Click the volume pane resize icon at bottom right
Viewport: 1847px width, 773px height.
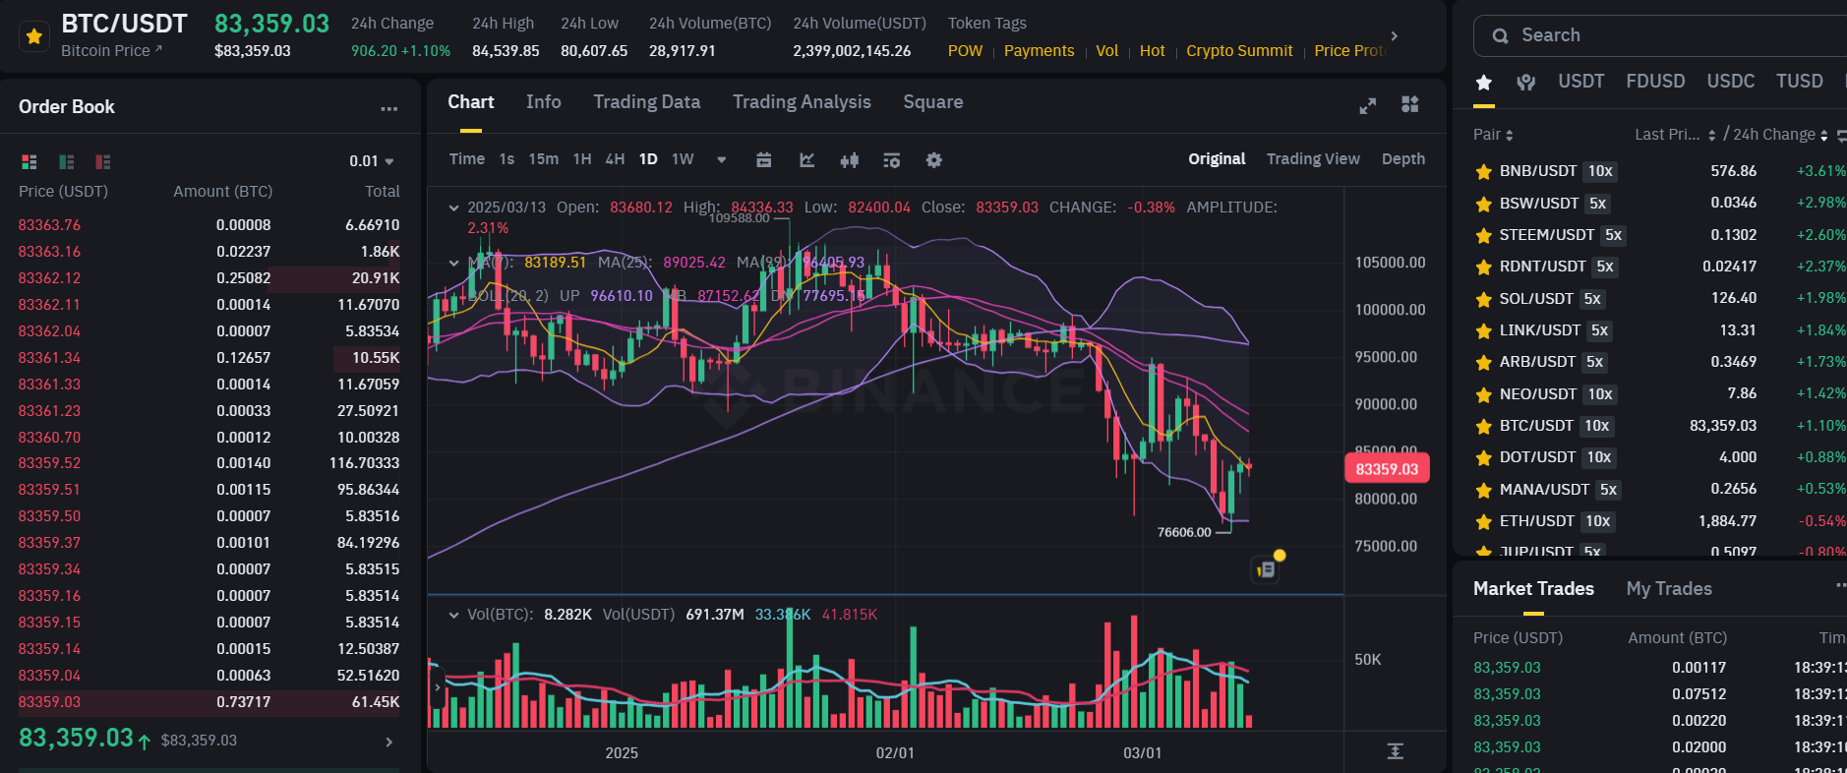tap(1395, 751)
